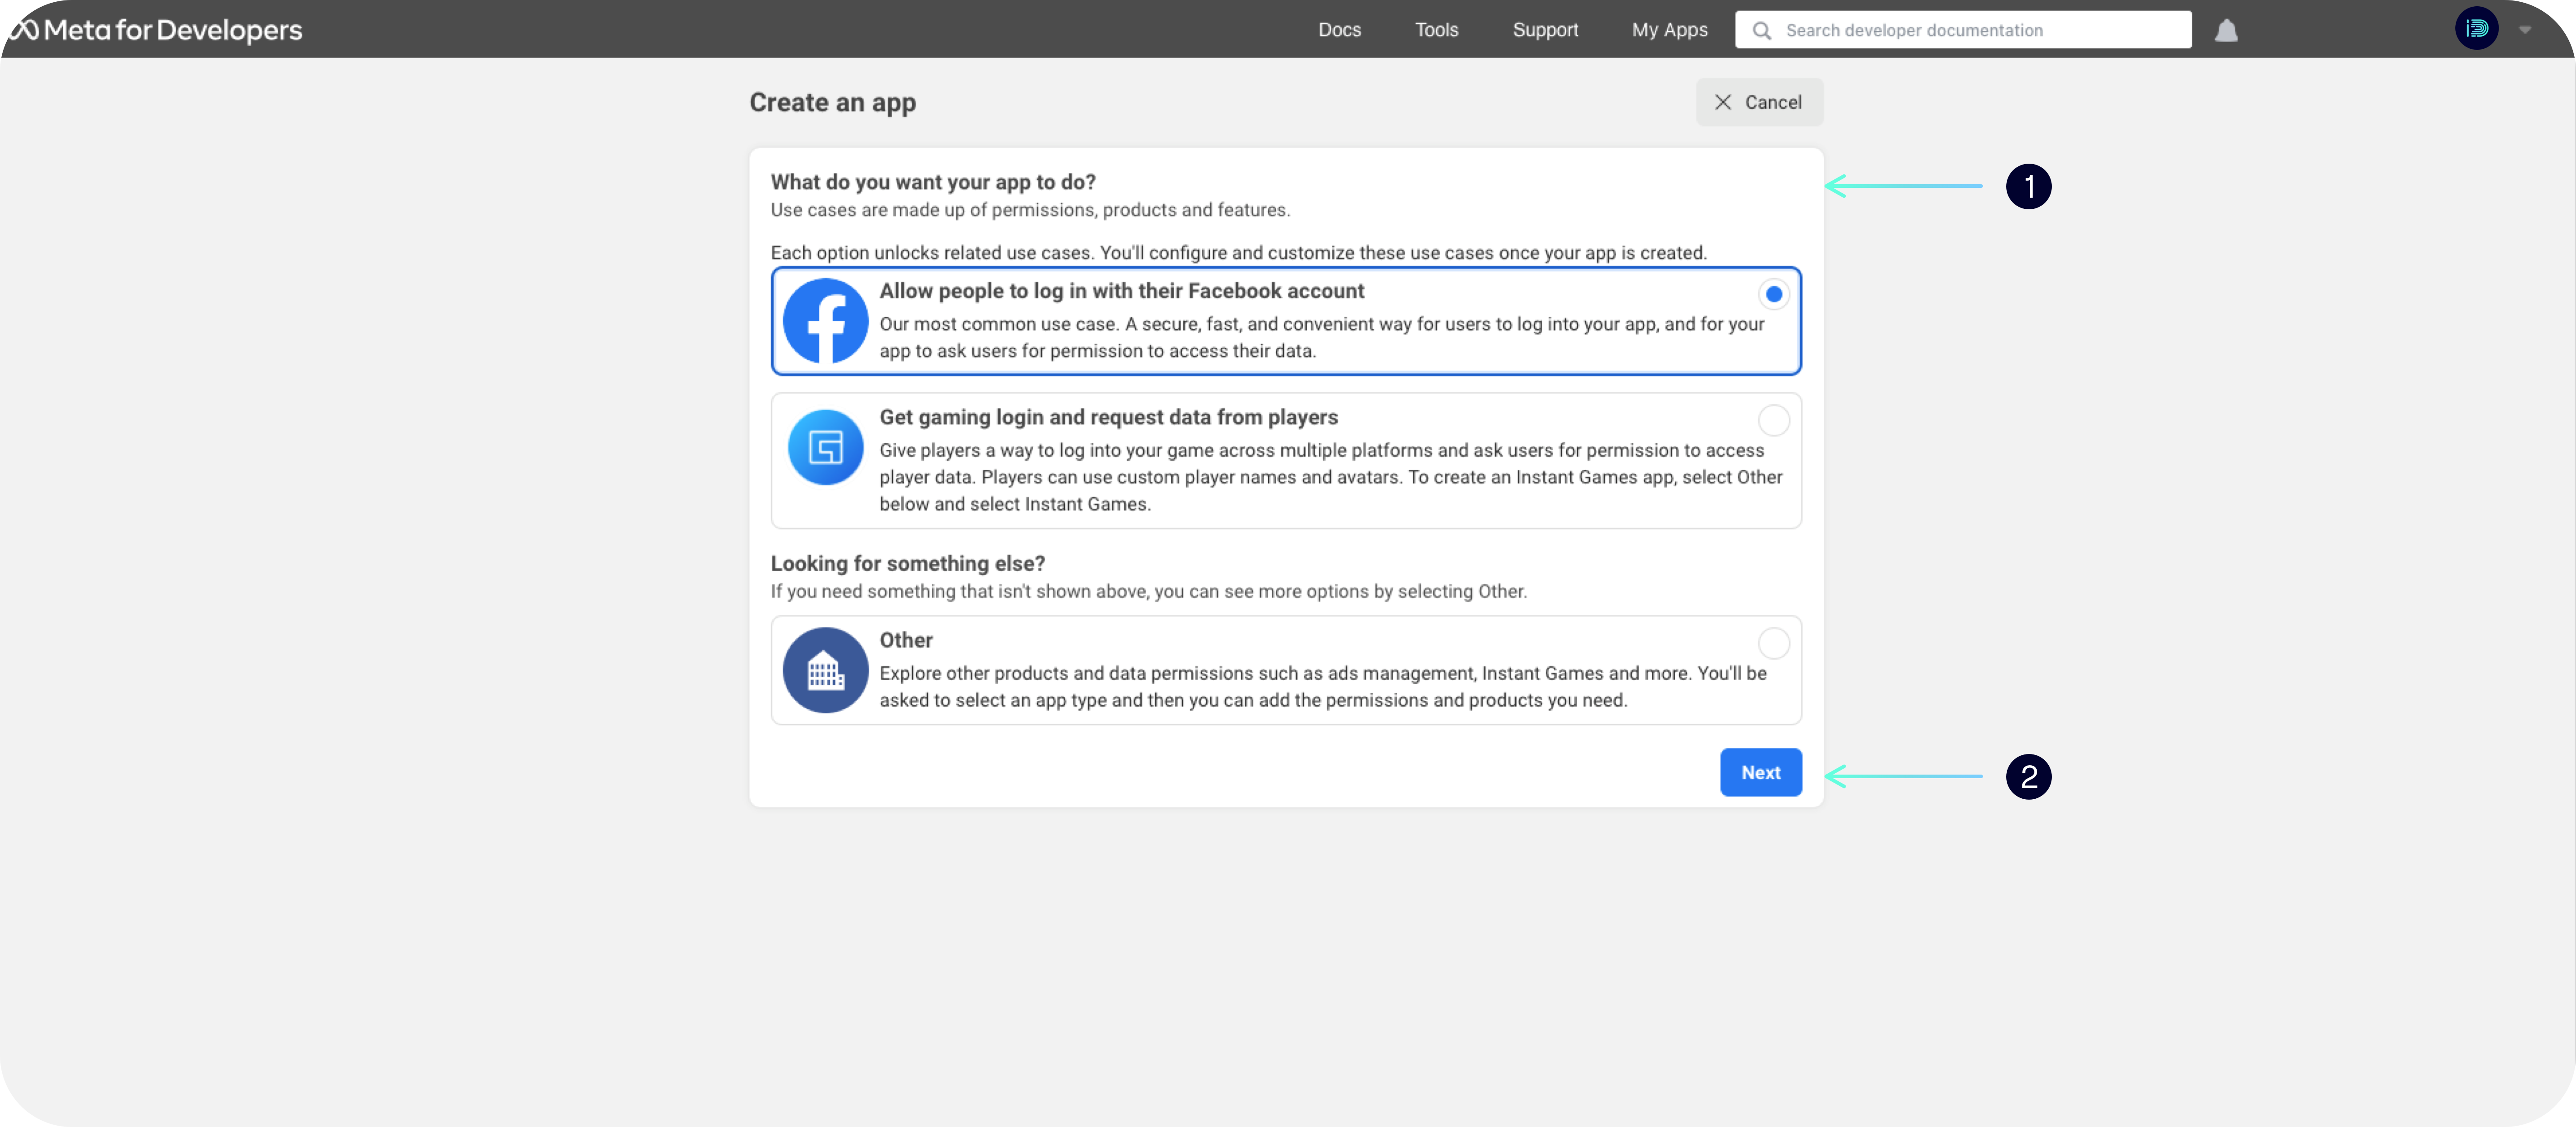Select the Facebook login radio button

point(1773,294)
